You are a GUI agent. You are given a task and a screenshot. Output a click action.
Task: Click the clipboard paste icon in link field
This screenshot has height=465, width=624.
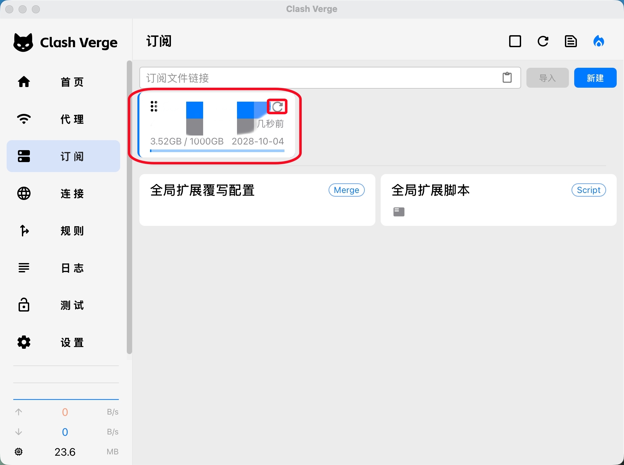507,78
